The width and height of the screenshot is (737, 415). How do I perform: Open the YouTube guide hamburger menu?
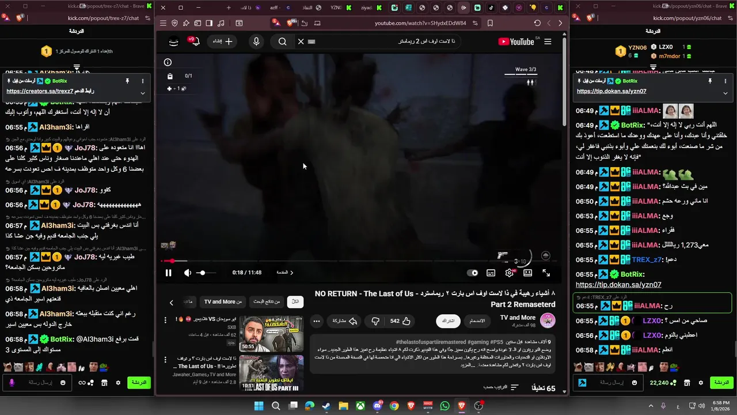point(548,41)
